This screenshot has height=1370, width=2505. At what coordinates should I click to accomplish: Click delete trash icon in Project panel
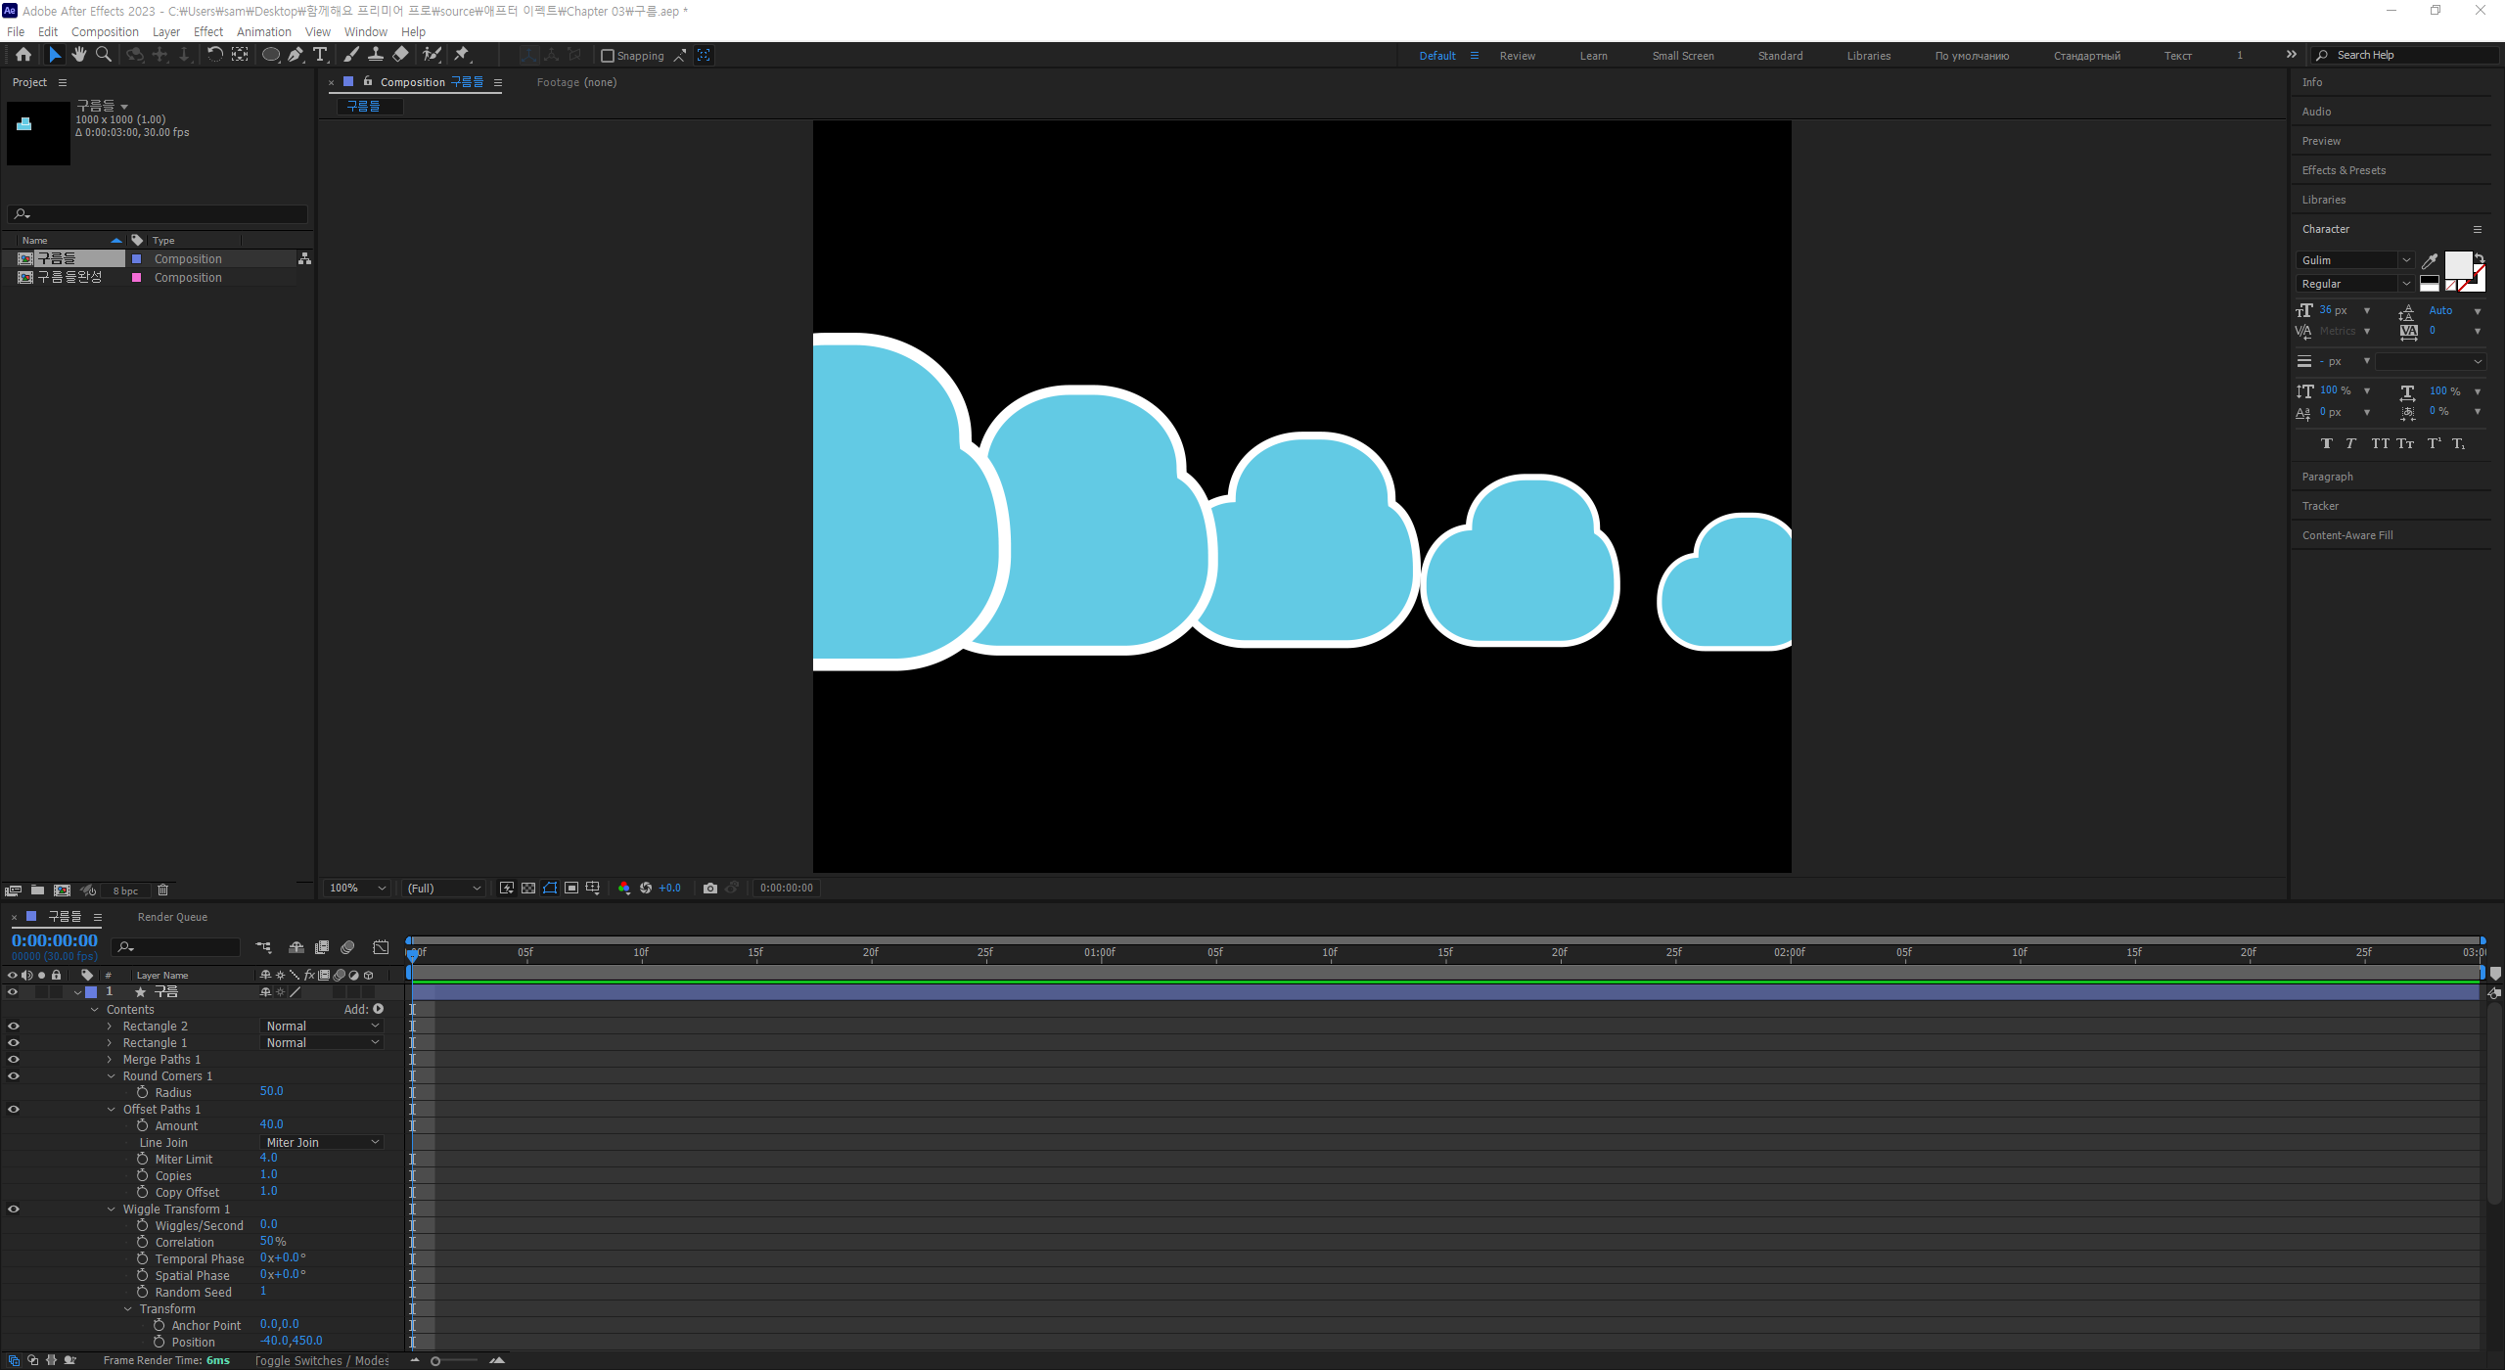[163, 890]
